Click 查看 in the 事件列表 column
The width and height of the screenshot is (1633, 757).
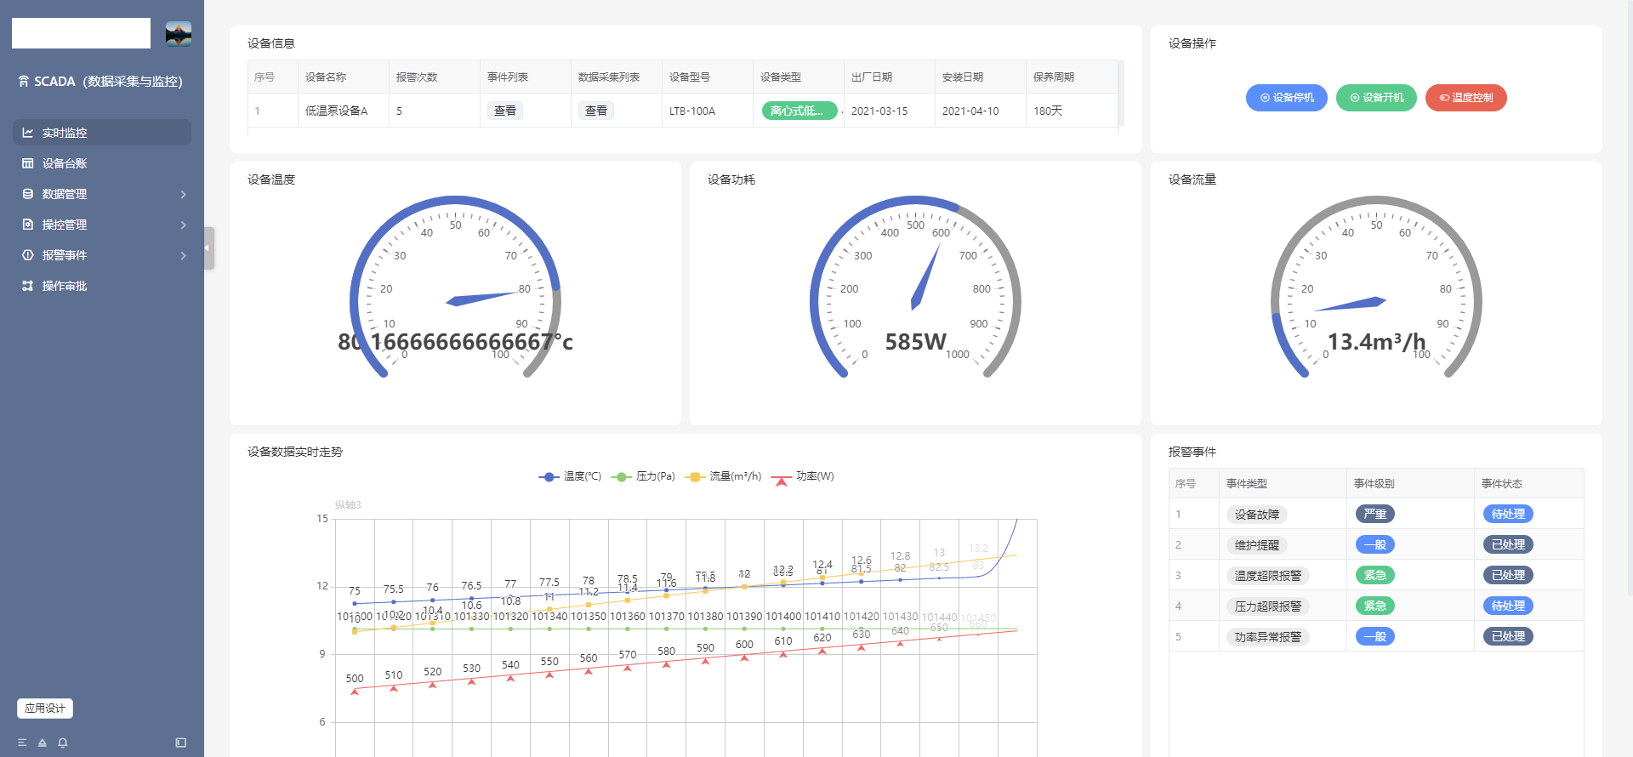click(505, 111)
